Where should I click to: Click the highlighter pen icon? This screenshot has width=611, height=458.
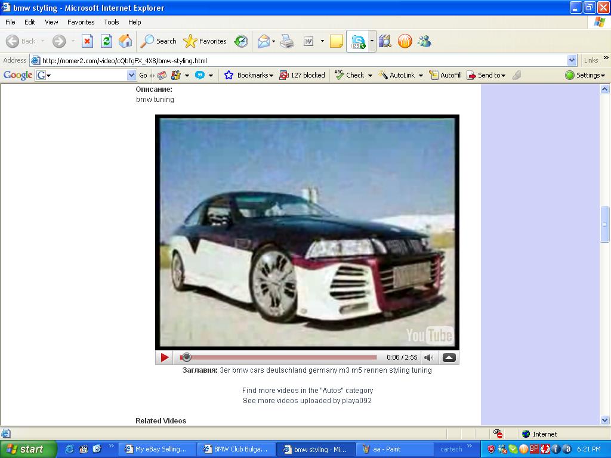pos(516,75)
